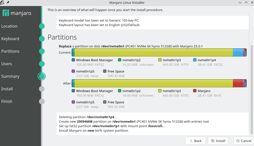Click the highlighted Summary step circle
The width and height of the screenshot is (254, 146).
[x=41, y=76]
